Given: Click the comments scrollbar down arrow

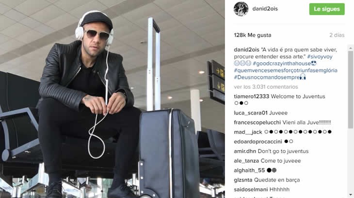Looking at the screenshot, I should pos(351,195).
